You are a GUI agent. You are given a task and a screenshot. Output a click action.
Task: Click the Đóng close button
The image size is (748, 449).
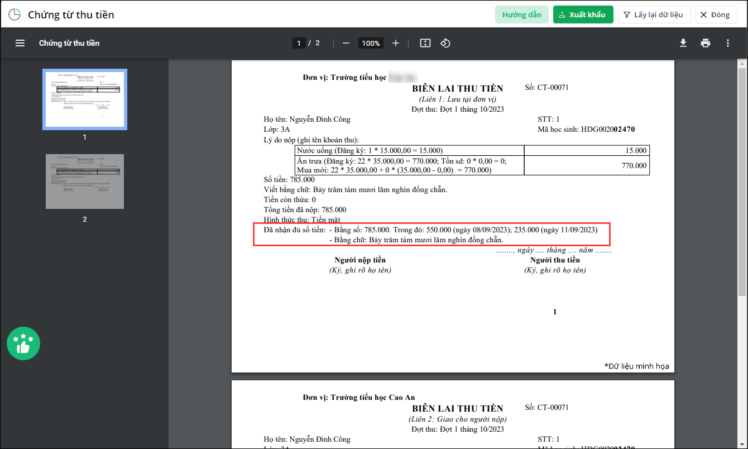click(716, 15)
